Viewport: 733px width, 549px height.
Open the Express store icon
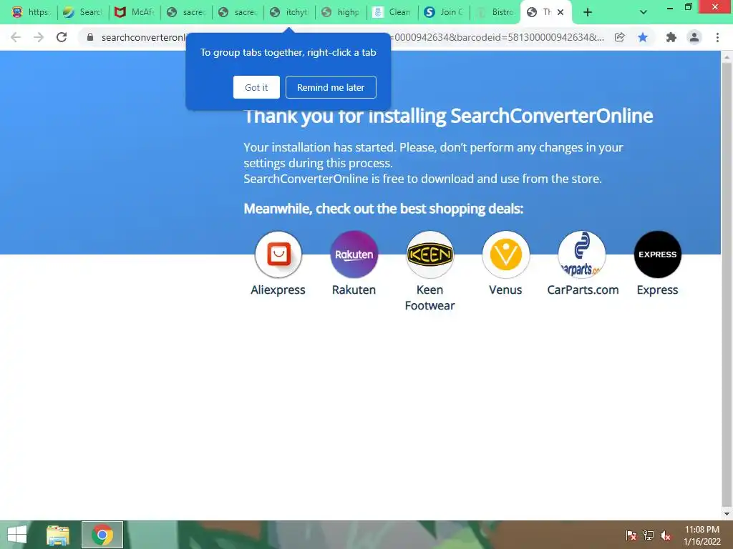point(657,254)
